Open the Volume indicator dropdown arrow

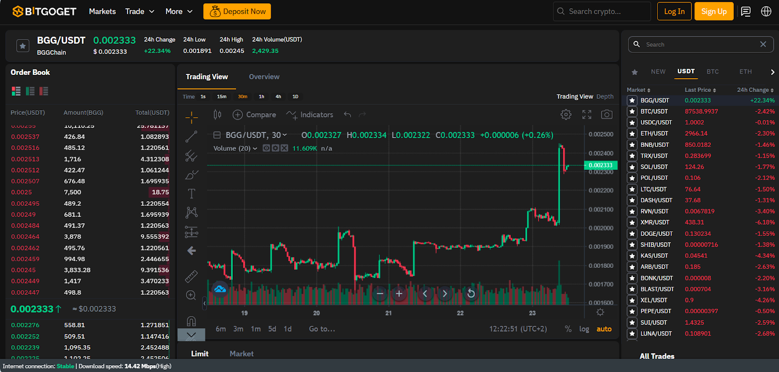(255, 149)
